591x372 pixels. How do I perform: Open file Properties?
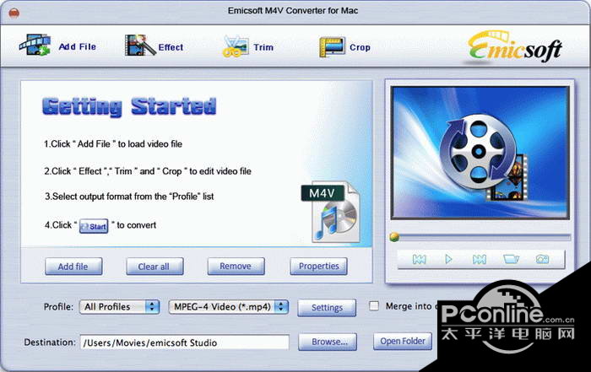(x=318, y=267)
